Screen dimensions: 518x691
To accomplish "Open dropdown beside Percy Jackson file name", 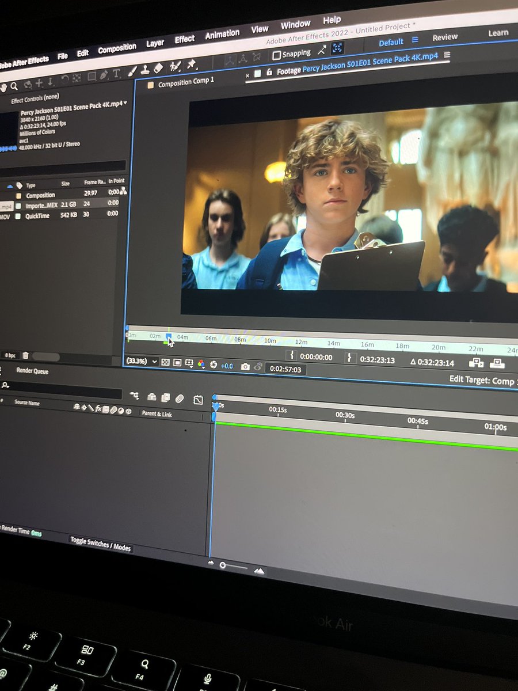I will pyautogui.click(x=125, y=102).
